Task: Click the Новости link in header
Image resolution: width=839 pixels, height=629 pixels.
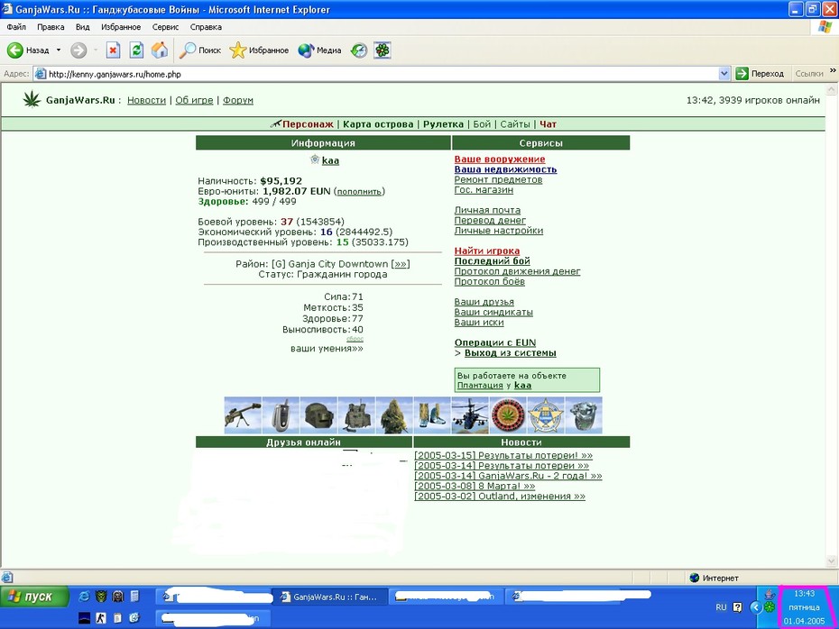Action: (147, 100)
